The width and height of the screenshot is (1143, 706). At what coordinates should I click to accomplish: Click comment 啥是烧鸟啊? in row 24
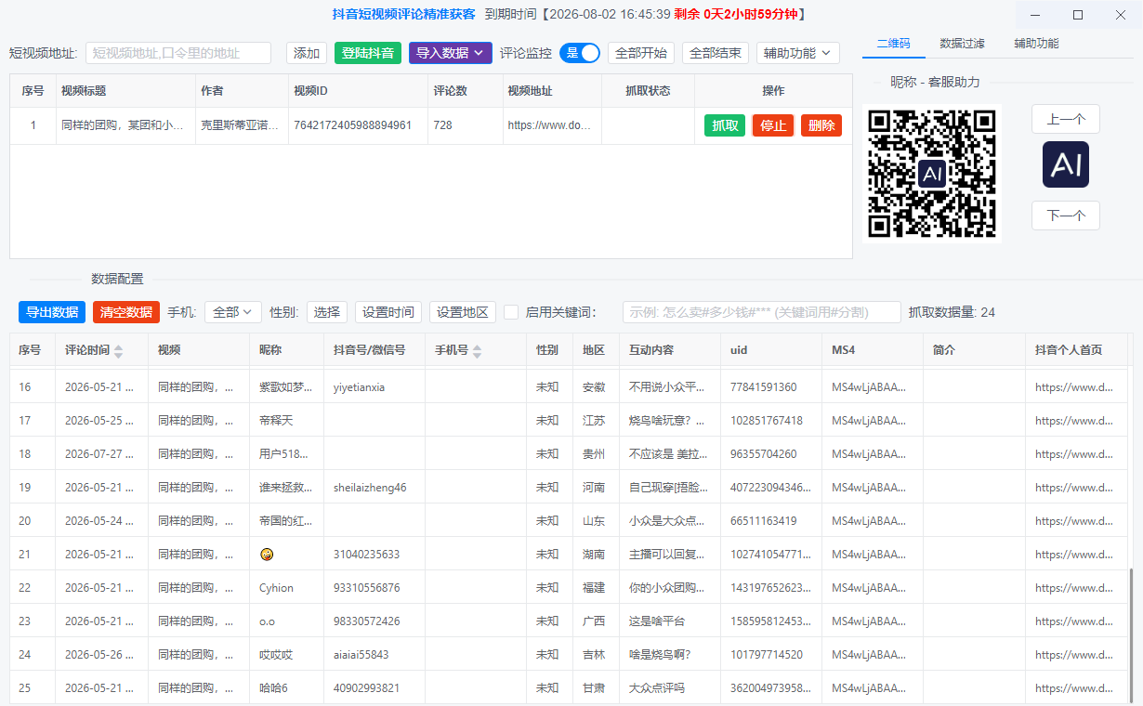[x=660, y=655]
